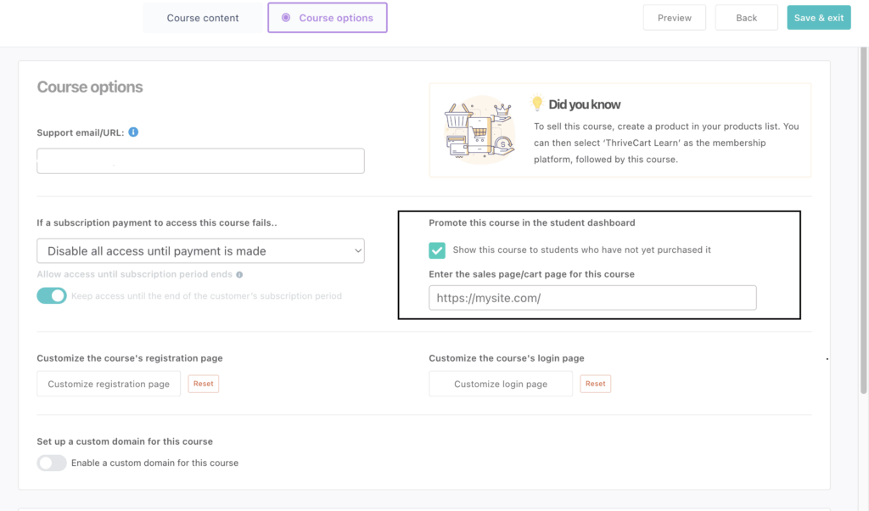
Task: Click the Did you know lightbulb icon
Action: [536, 104]
